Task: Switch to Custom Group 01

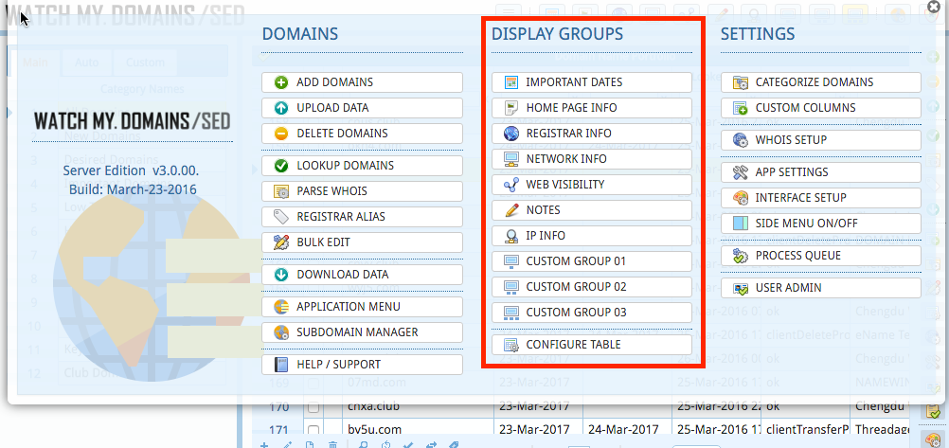Action: (591, 261)
